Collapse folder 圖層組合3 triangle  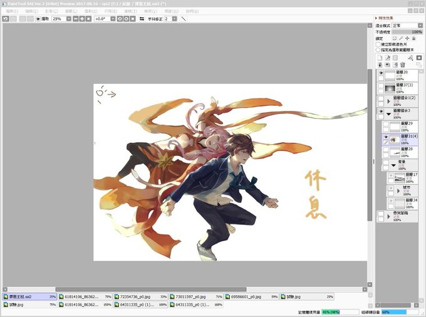(x=388, y=114)
